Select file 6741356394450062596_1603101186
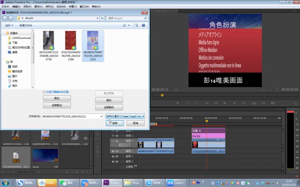Image resolution: width=300 pixels, height=187 pixels. pyautogui.click(x=71, y=46)
